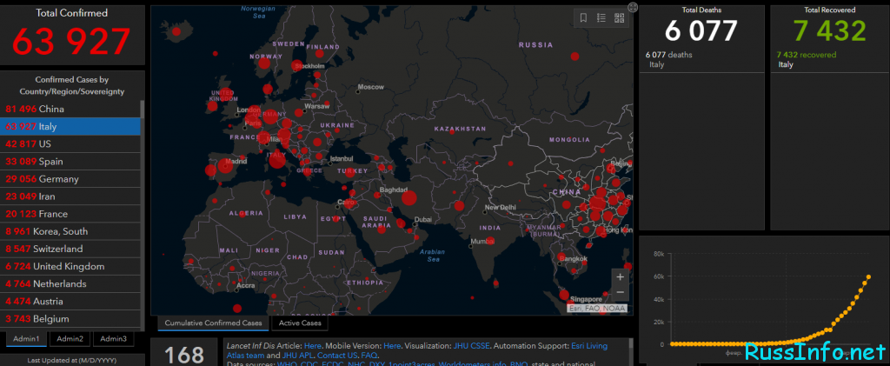Switch to Cumulative Confirmed Cases tab
The height and width of the screenshot is (366, 890).
pos(214,323)
